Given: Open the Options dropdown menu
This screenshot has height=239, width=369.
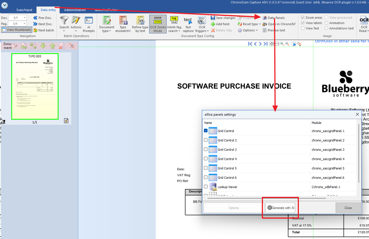Looking at the screenshot, I should [x=249, y=30].
